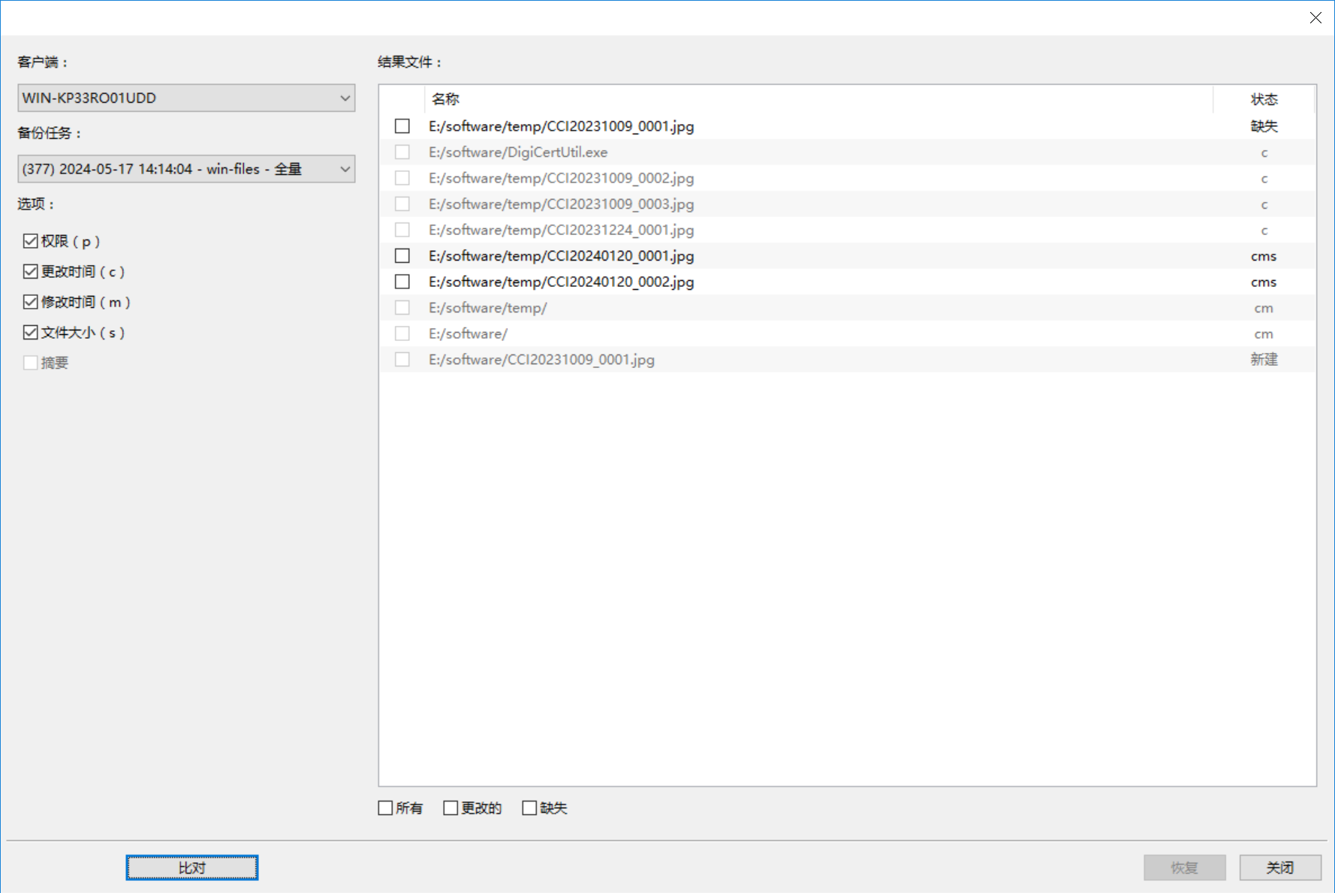The image size is (1335, 893).
Task: Open the 客户端 dropdown WIN-KP33RO01UDD
Action: pyautogui.click(x=185, y=98)
